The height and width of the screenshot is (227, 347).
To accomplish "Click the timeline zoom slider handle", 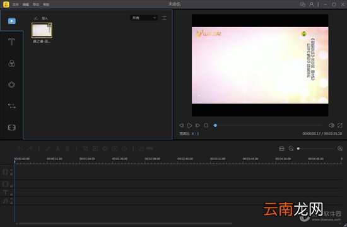I will click(298, 148).
